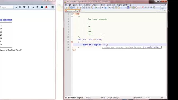The width and height of the screenshot is (178, 100).
Task: Click the Description column link in Firefox
Action: coord(7,20)
